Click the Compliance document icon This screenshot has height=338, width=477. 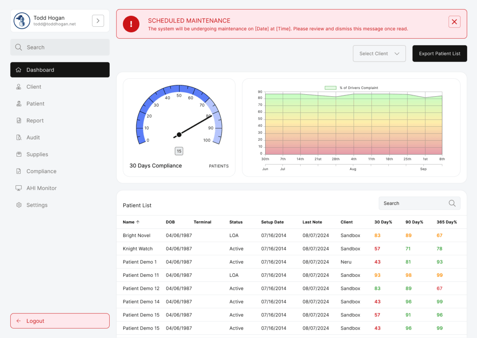tap(19, 171)
